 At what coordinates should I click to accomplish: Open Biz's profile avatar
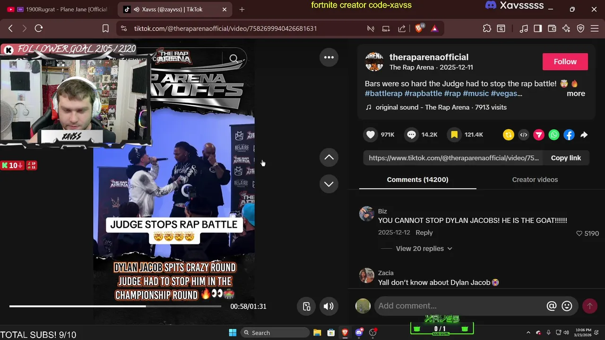click(367, 214)
